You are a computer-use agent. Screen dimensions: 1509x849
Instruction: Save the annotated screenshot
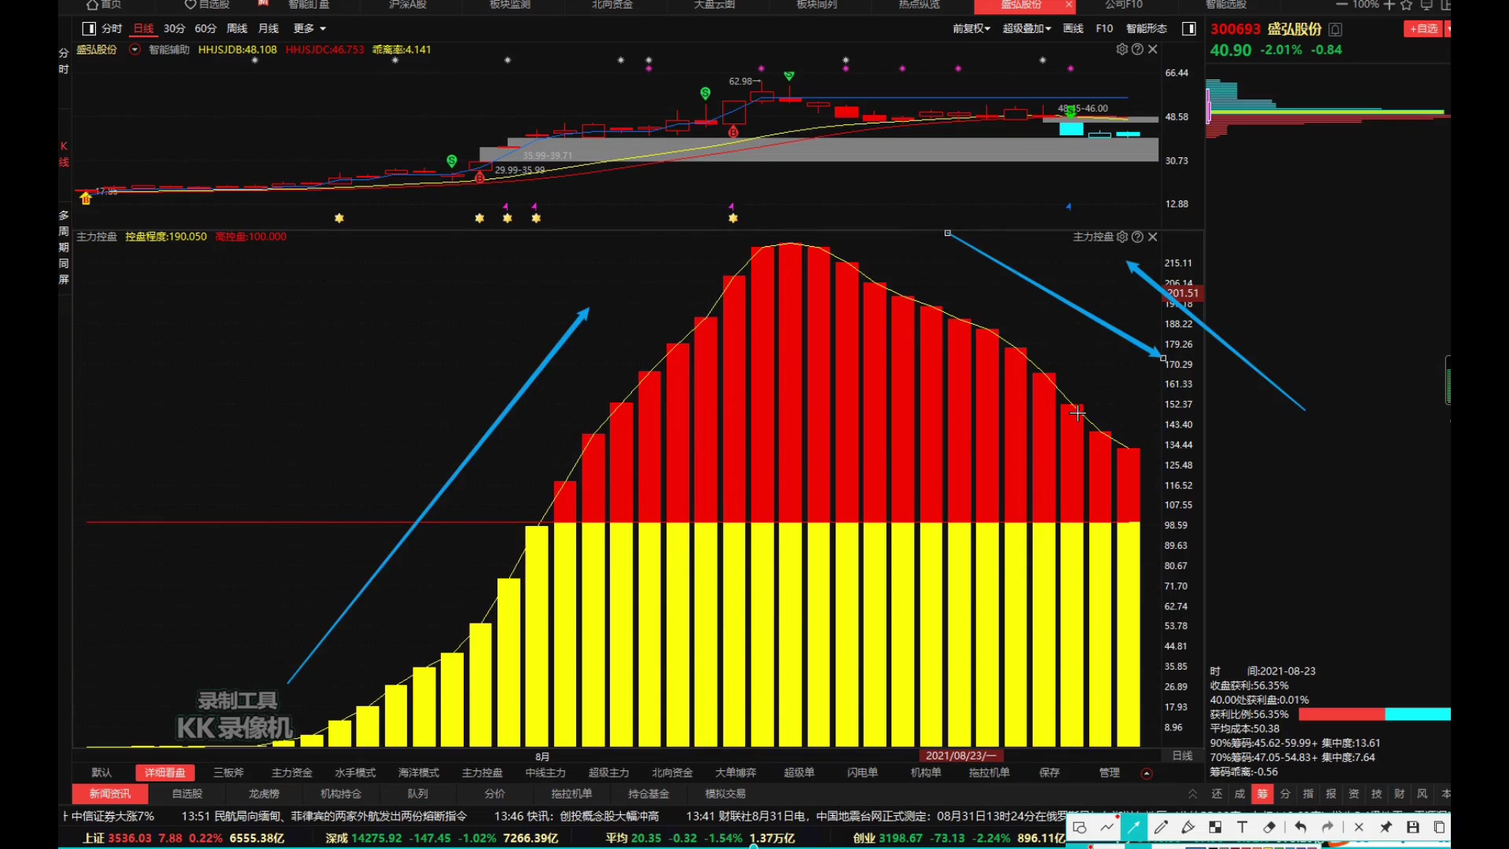(x=1413, y=827)
